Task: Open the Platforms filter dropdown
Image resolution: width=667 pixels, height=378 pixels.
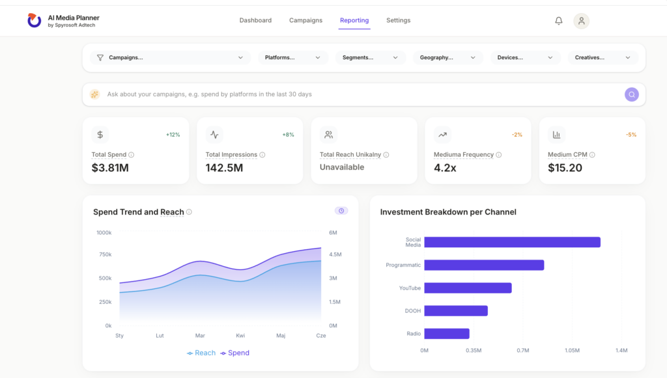Action: pos(292,58)
